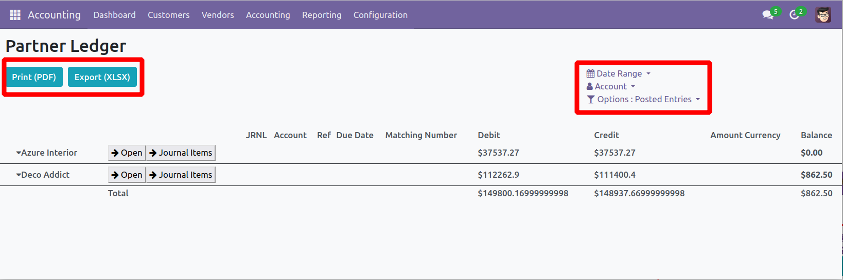
Task: Open the Azure Interior partner record
Action: (127, 153)
